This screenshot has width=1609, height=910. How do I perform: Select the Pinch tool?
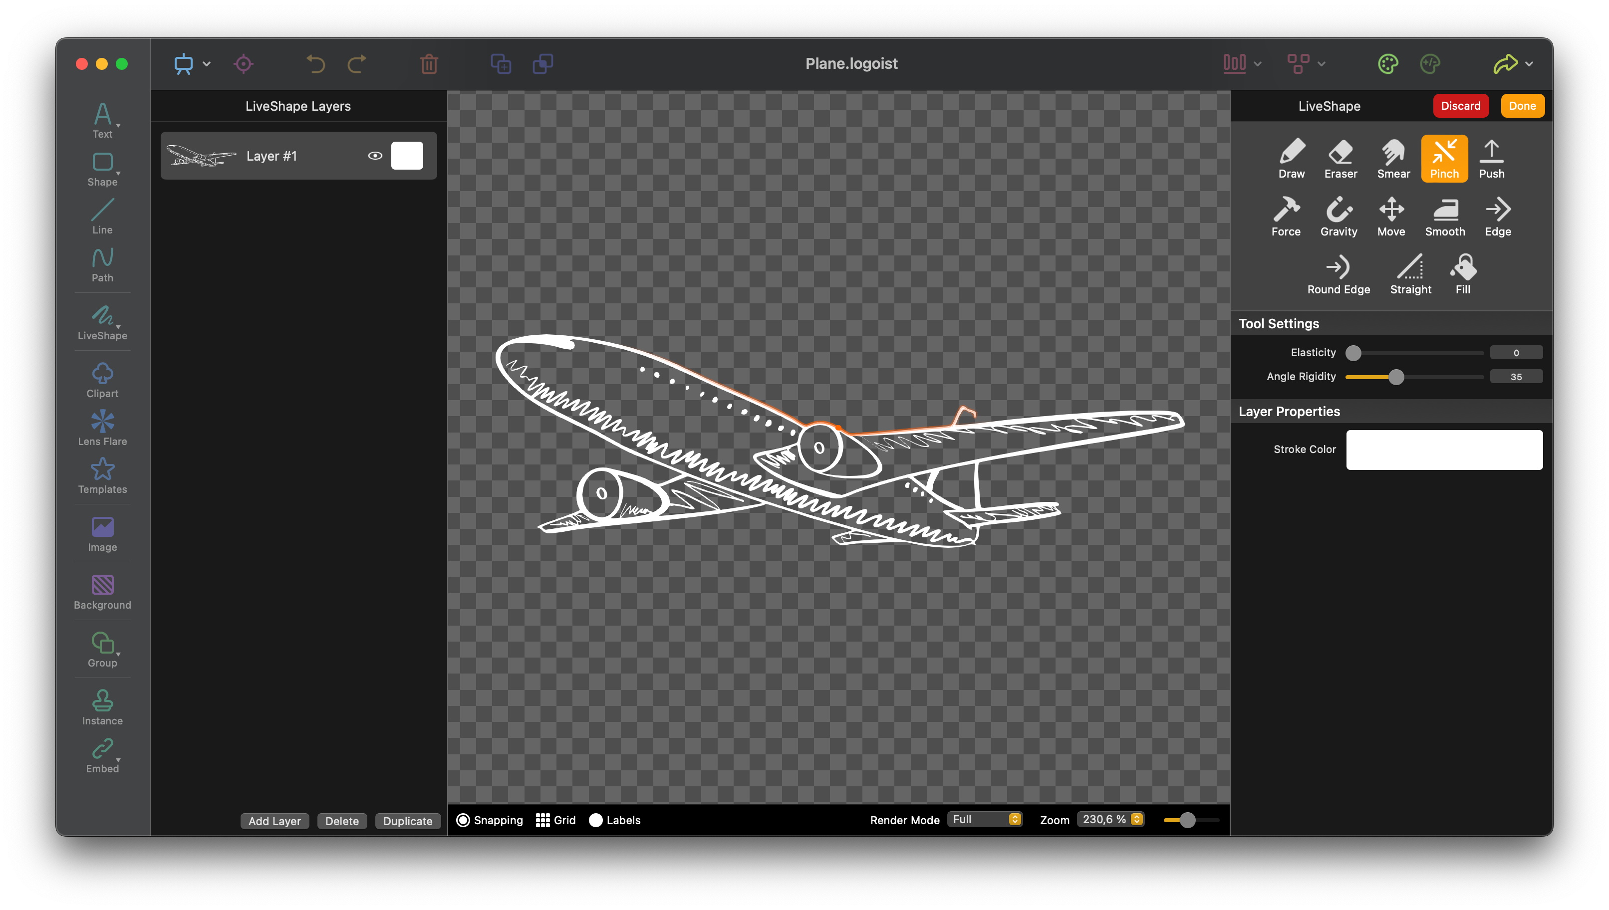[x=1444, y=159]
